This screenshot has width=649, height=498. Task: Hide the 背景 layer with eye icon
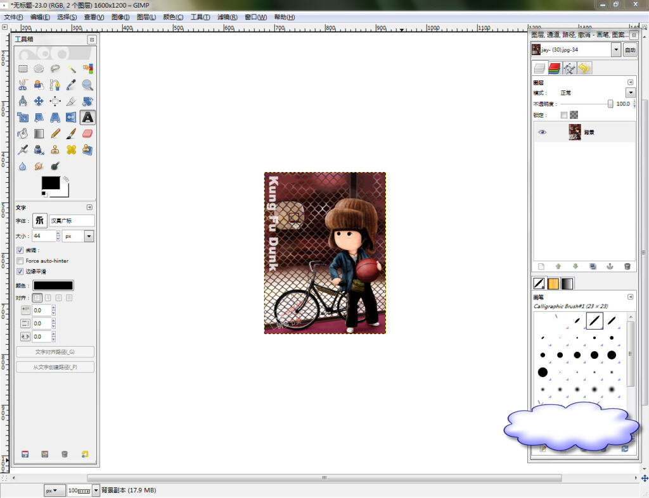point(543,132)
